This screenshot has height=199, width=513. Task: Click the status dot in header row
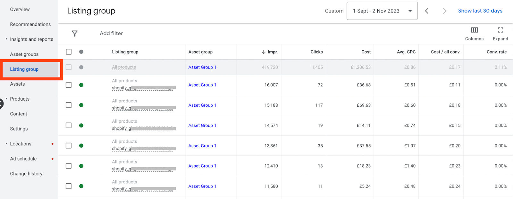81,52
